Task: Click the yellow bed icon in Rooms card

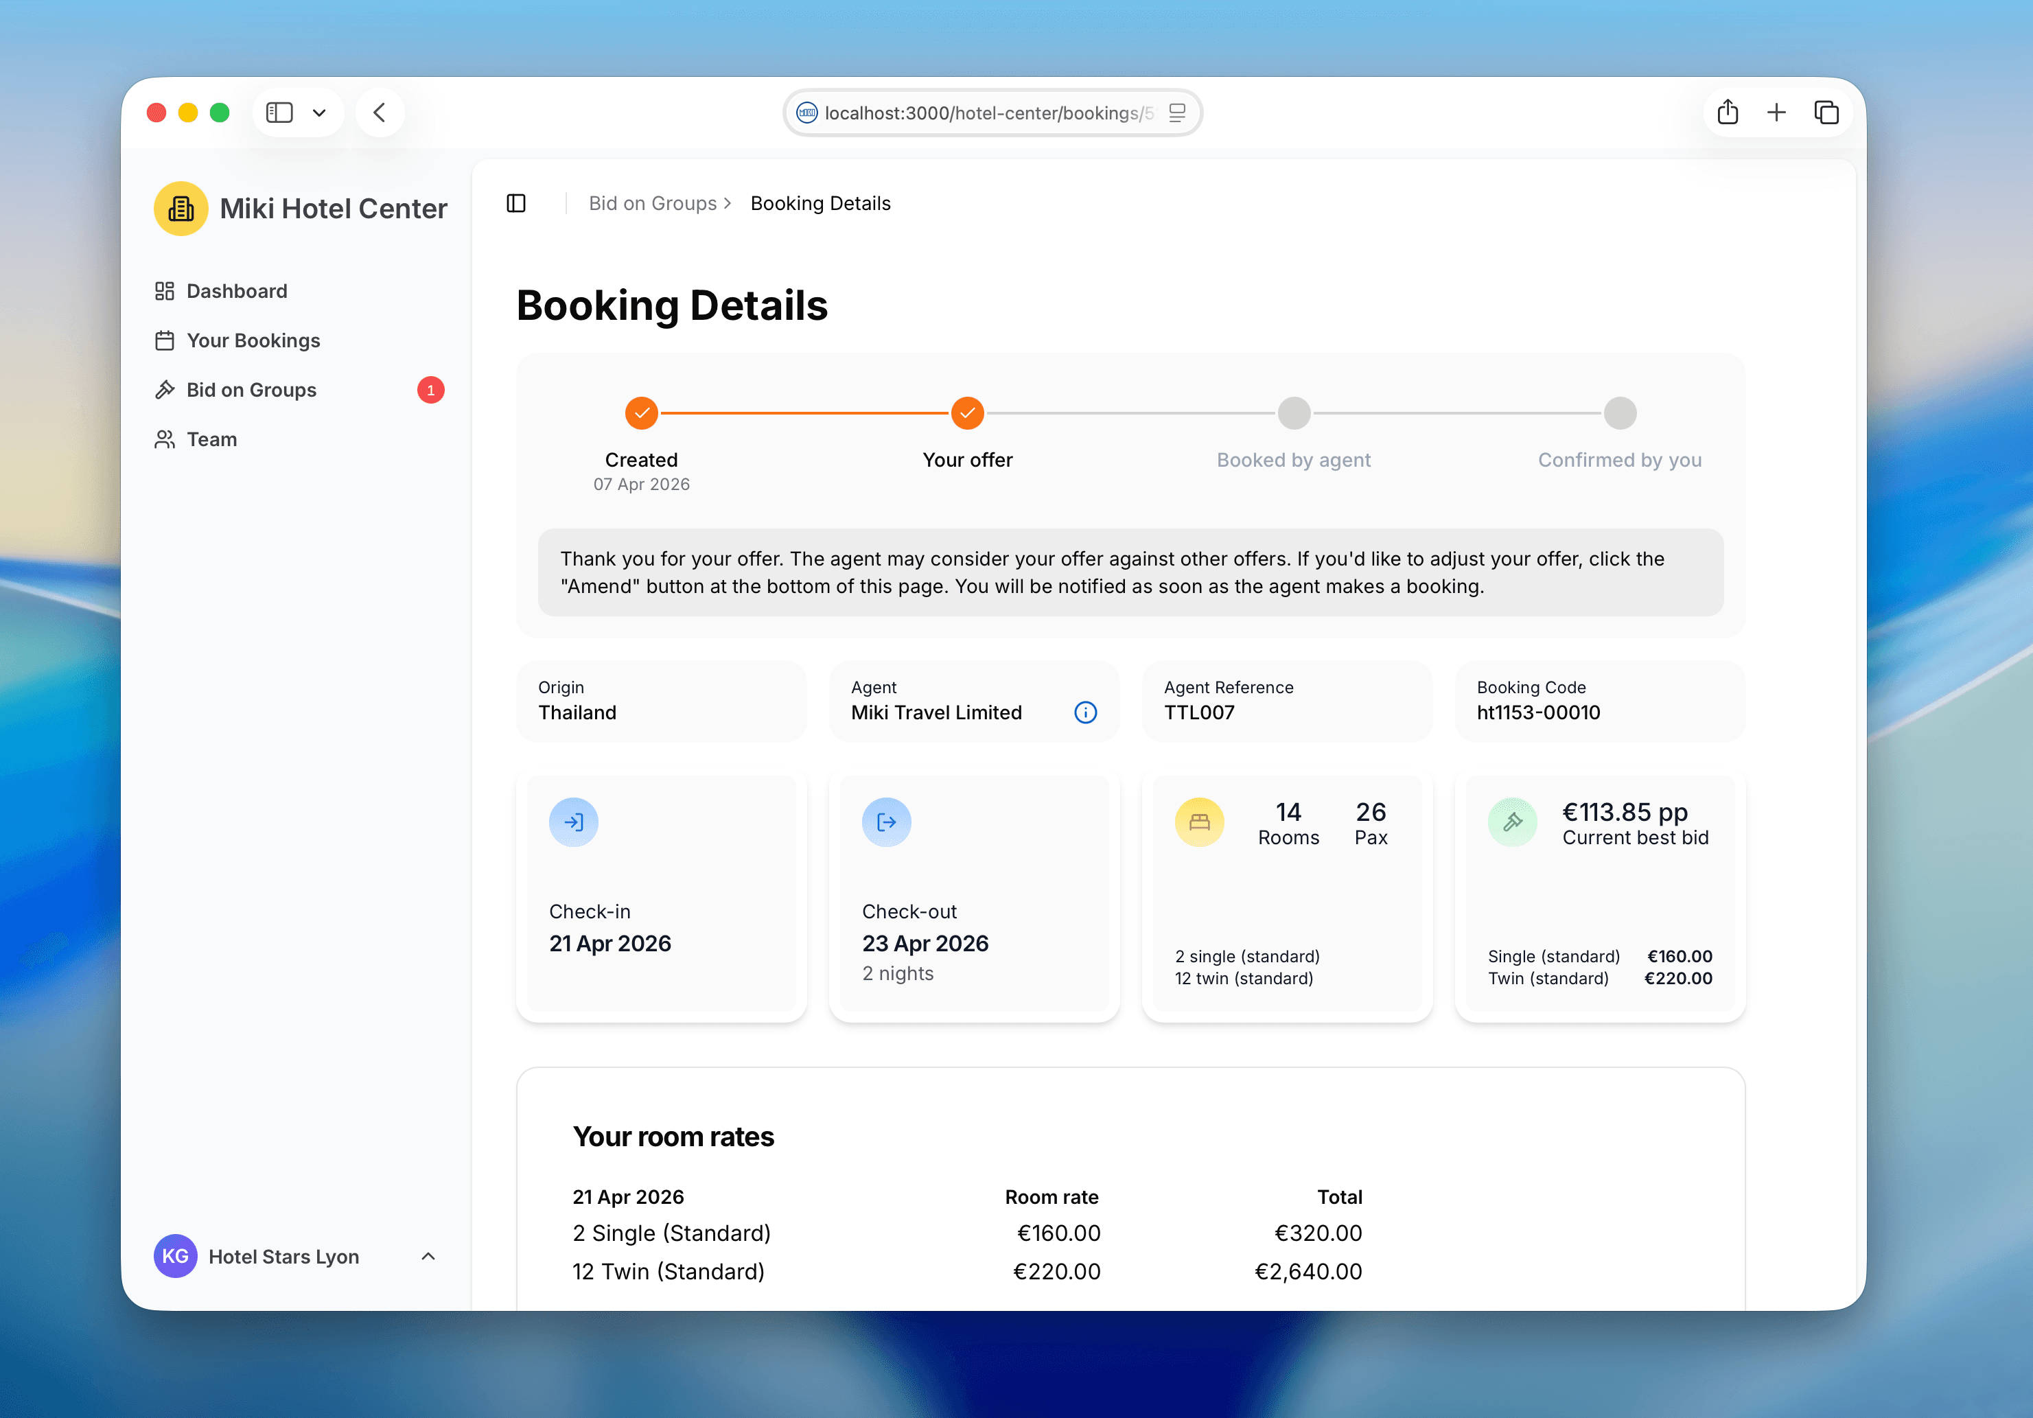Action: coord(1199,822)
